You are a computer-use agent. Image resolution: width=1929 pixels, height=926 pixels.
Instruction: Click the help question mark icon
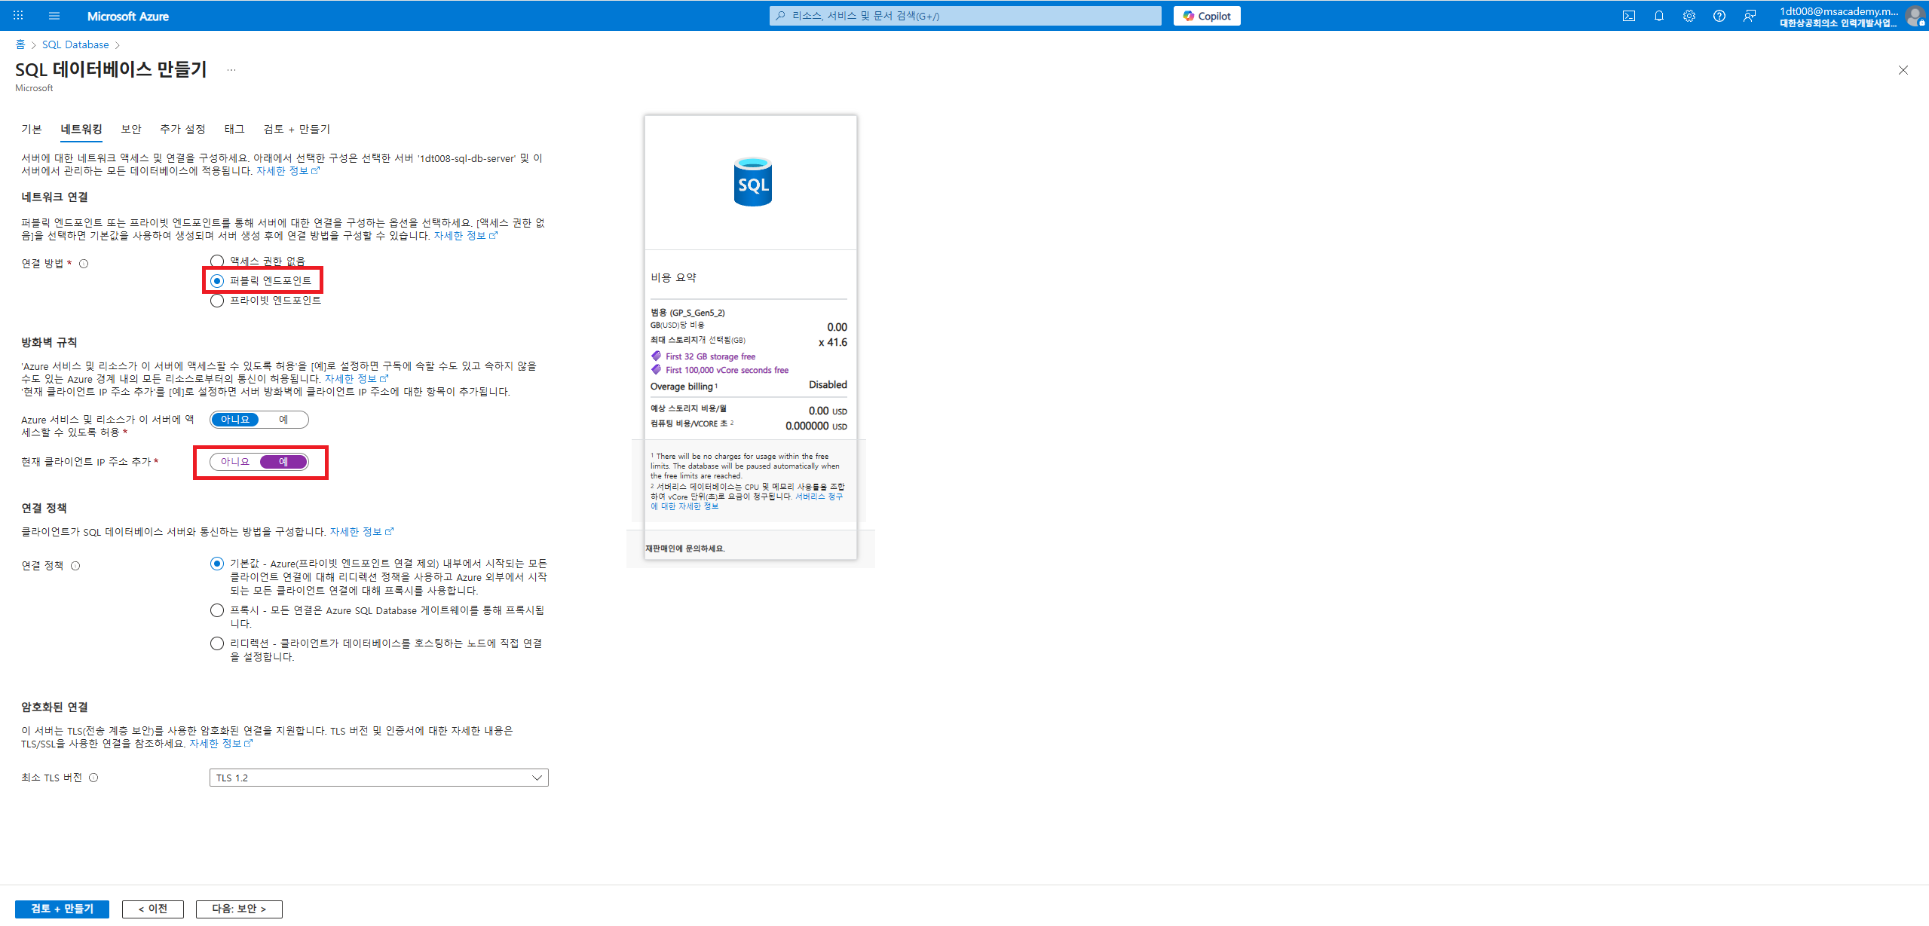1719,16
